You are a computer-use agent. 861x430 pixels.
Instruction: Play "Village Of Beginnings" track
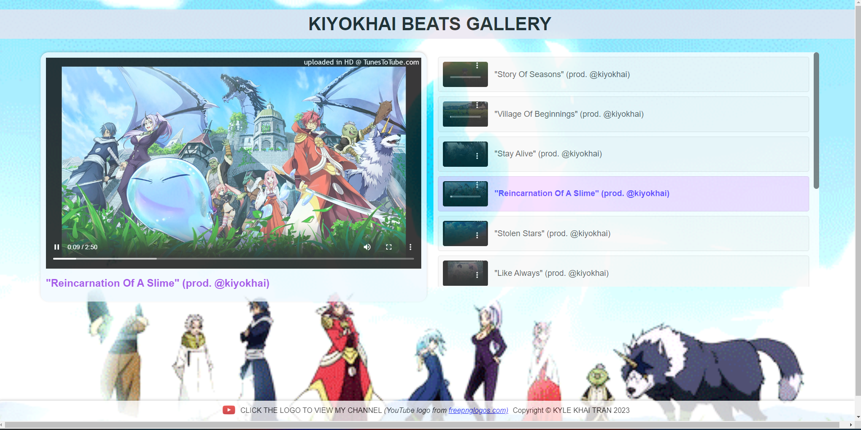coord(623,114)
